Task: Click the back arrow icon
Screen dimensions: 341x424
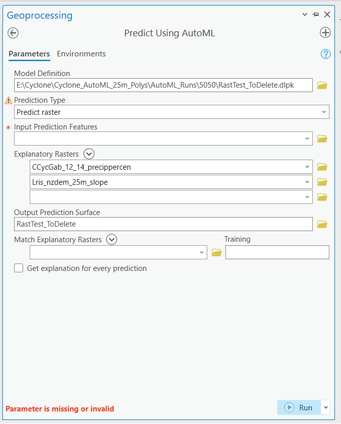Action: pos(13,33)
